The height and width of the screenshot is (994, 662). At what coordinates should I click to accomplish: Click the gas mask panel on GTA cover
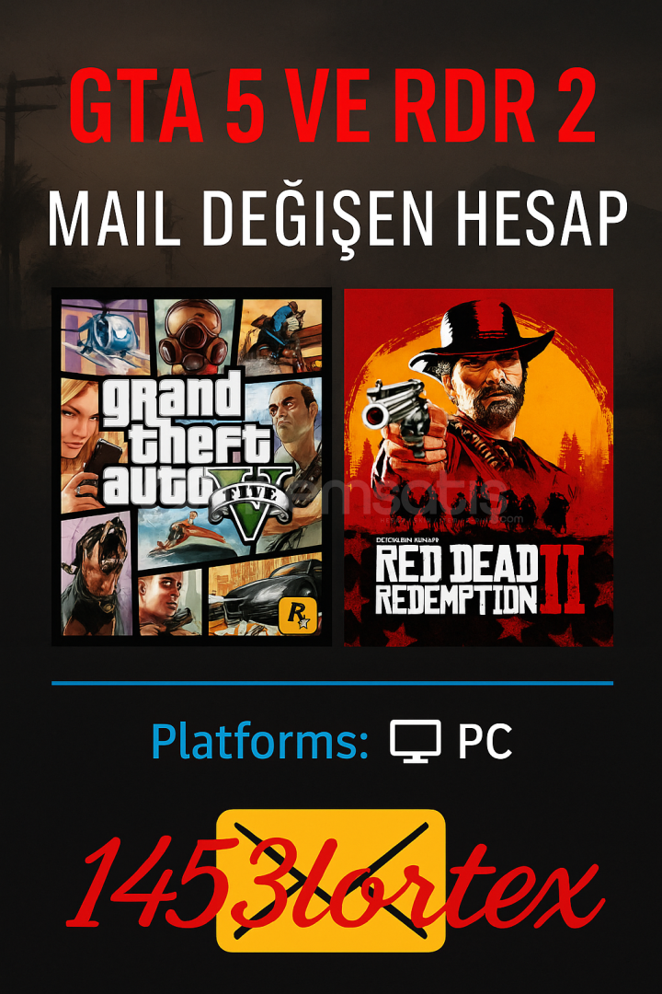click(193, 337)
